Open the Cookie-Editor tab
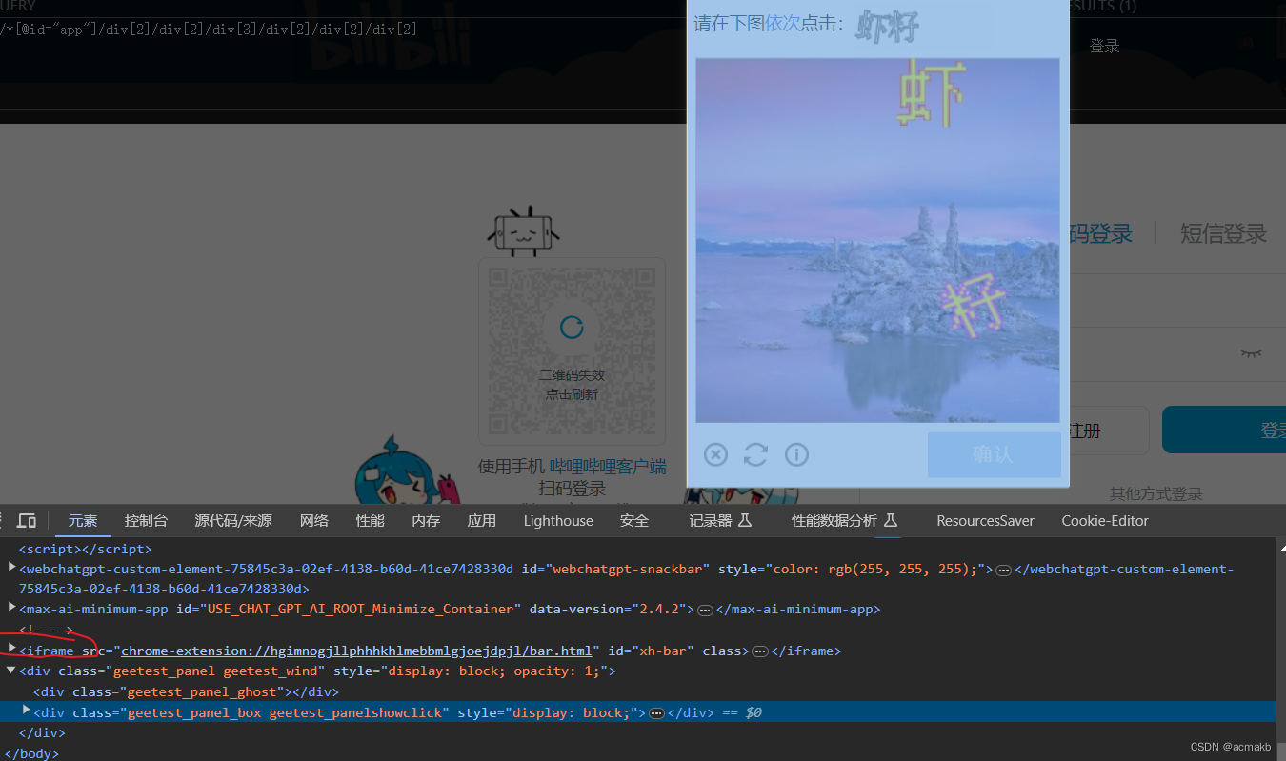Screen dimensions: 1286x761 point(1105,520)
